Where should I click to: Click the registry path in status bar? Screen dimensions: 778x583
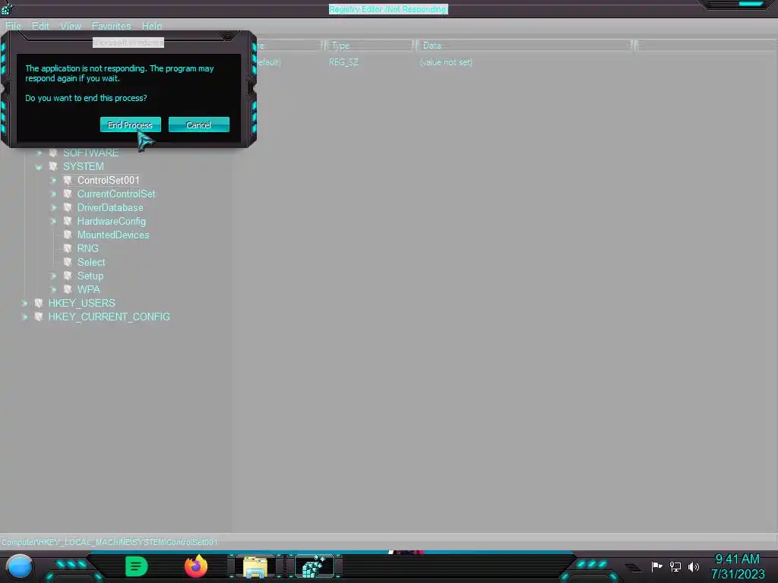pyautogui.click(x=109, y=542)
